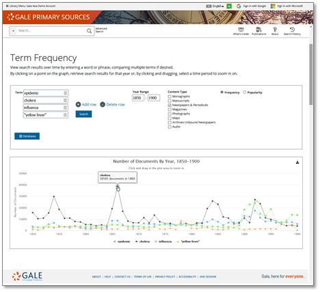The image size is (320, 292).
Task: Open the ACCESSIBILITY footer link
Action: (x=187, y=277)
